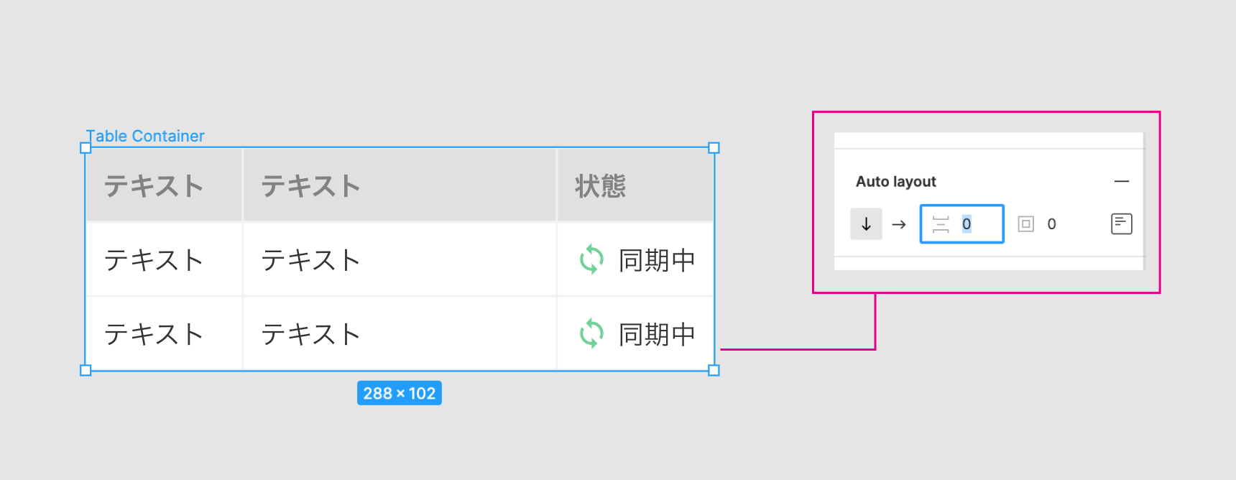Click the 288 × 102 size badge
The width and height of the screenshot is (1236, 480).
pos(399,393)
